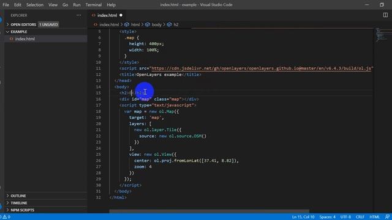Minimize the VS Code window
The width and height of the screenshot is (392, 220).
tap(367, 5)
